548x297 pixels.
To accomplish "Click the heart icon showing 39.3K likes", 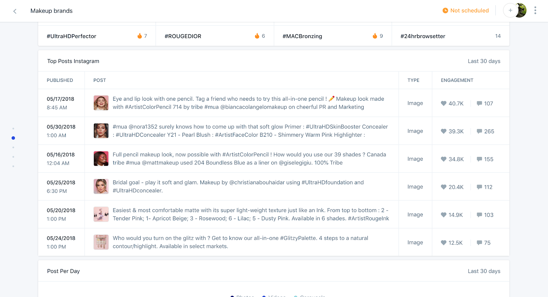I will pyautogui.click(x=444, y=131).
